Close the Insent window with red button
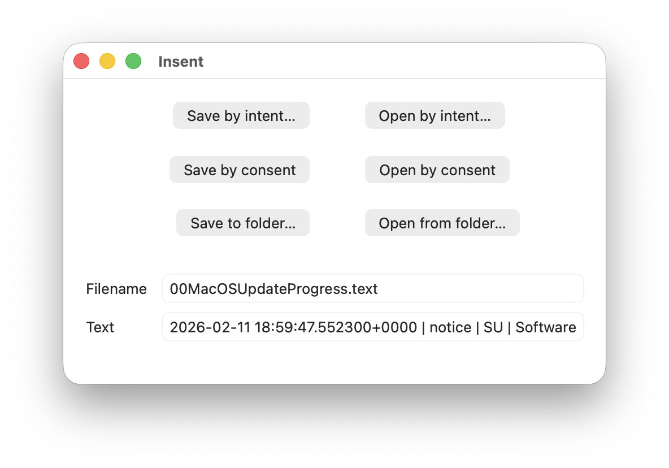Screen dimensions: 669x468 click(x=81, y=61)
